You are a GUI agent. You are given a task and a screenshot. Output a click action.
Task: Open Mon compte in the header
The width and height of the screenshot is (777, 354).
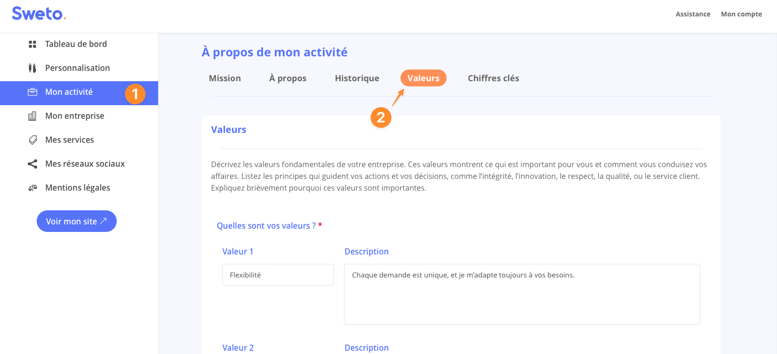(741, 14)
